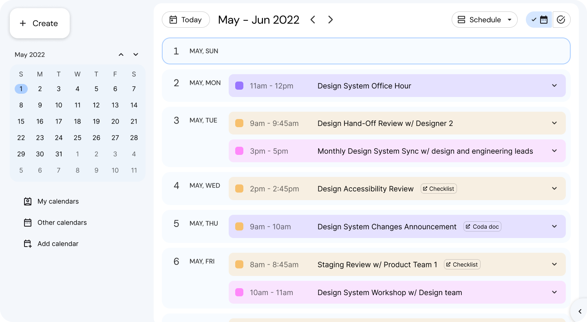
Task: Click the Create button
Action: 40,23
